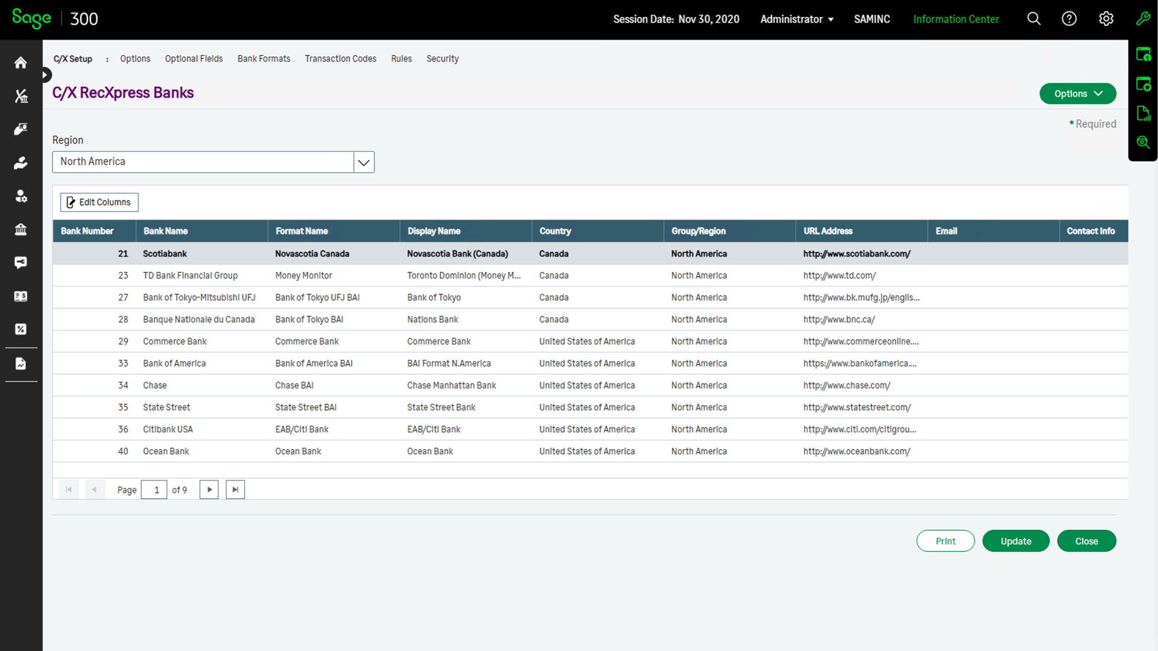Open the help question mark icon

pos(1069,19)
